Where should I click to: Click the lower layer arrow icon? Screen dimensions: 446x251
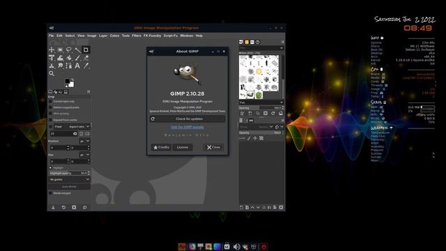(x=258, y=208)
